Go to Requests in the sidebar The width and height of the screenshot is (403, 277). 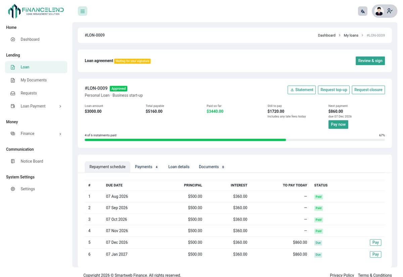coord(36,93)
